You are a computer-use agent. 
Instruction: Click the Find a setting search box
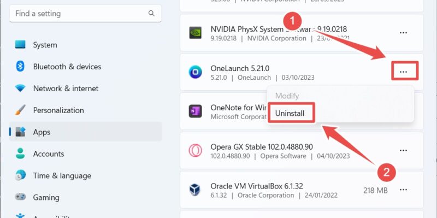click(x=85, y=13)
